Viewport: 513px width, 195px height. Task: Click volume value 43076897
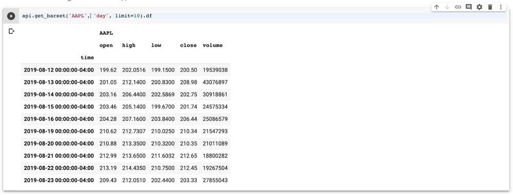click(x=215, y=82)
